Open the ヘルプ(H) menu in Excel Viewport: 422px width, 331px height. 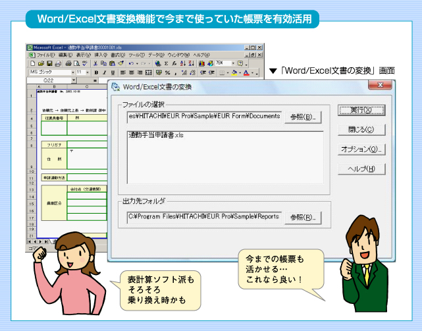[201, 55]
